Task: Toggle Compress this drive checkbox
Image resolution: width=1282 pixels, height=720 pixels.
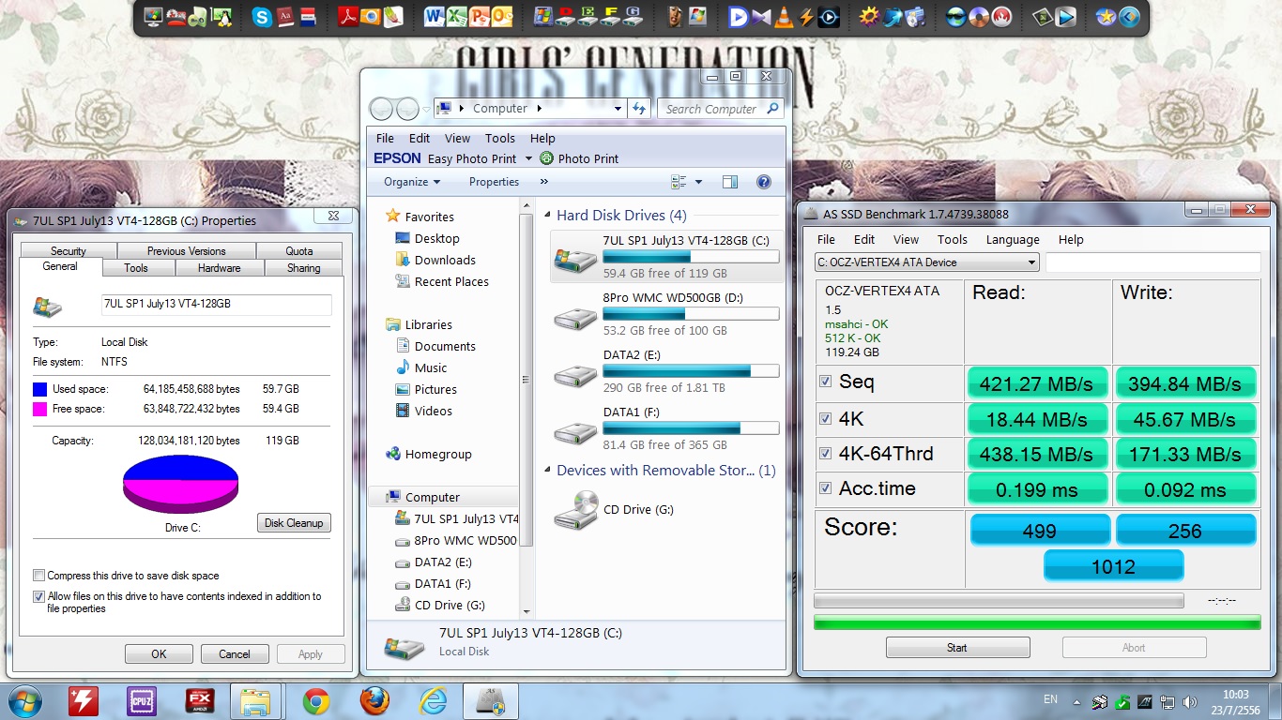Action: (38, 576)
